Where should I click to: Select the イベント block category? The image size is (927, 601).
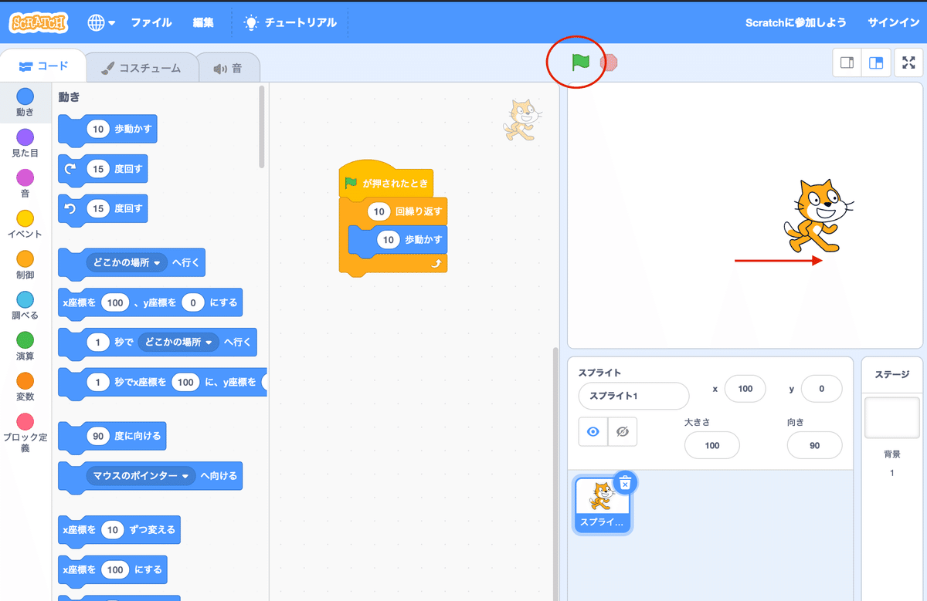pos(25,225)
